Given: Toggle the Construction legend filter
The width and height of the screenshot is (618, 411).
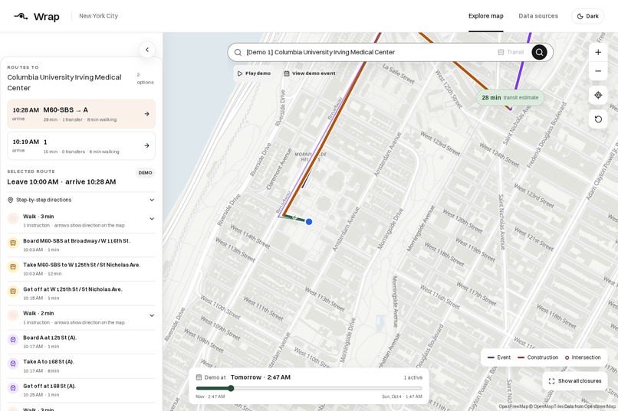Looking at the screenshot, I should click(x=537, y=357).
